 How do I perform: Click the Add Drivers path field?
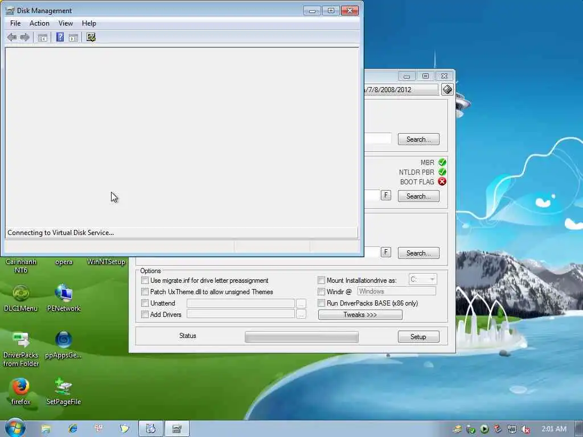pos(241,314)
